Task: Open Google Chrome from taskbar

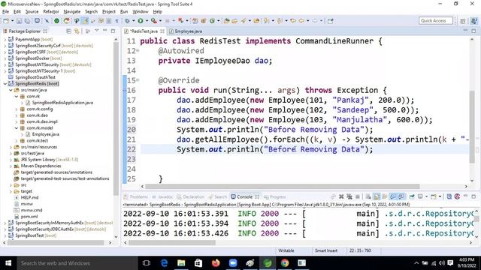Action: [285, 263]
